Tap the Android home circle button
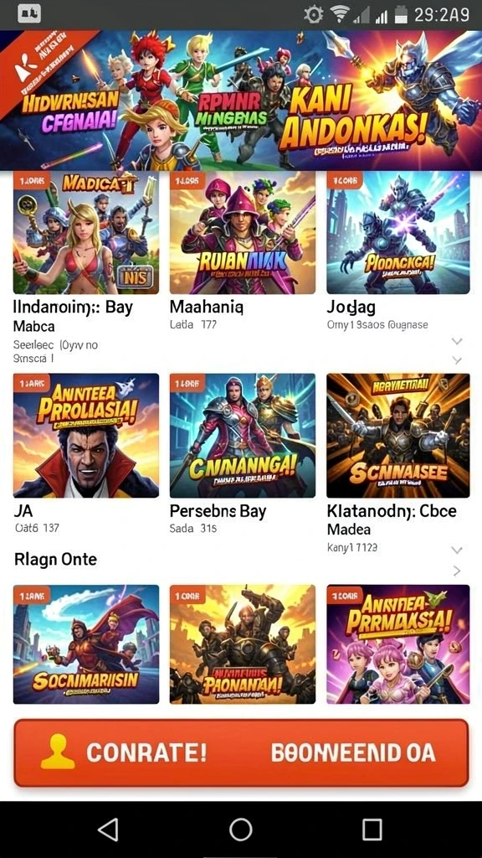Viewport: 482px width, 858px height. [x=240, y=830]
